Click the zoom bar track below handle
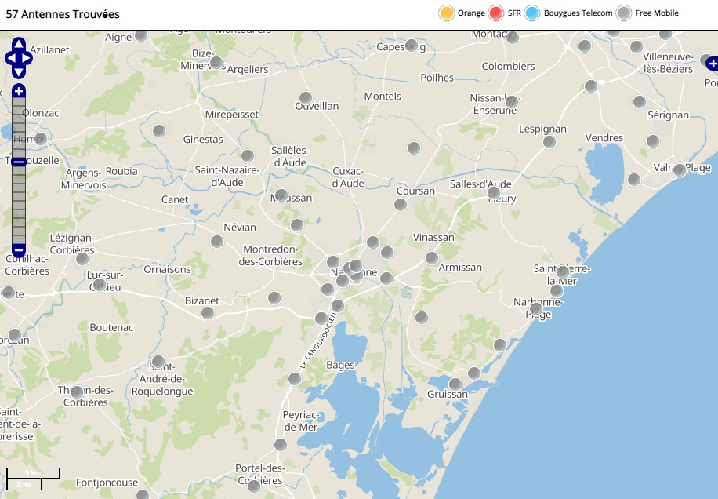Image resolution: width=718 pixels, height=499 pixels. [19, 204]
